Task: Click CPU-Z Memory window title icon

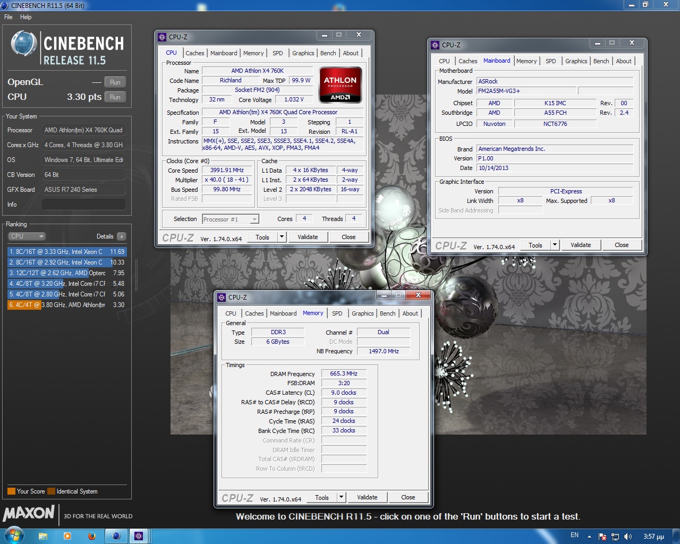Action: pyautogui.click(x=222, y=297)
